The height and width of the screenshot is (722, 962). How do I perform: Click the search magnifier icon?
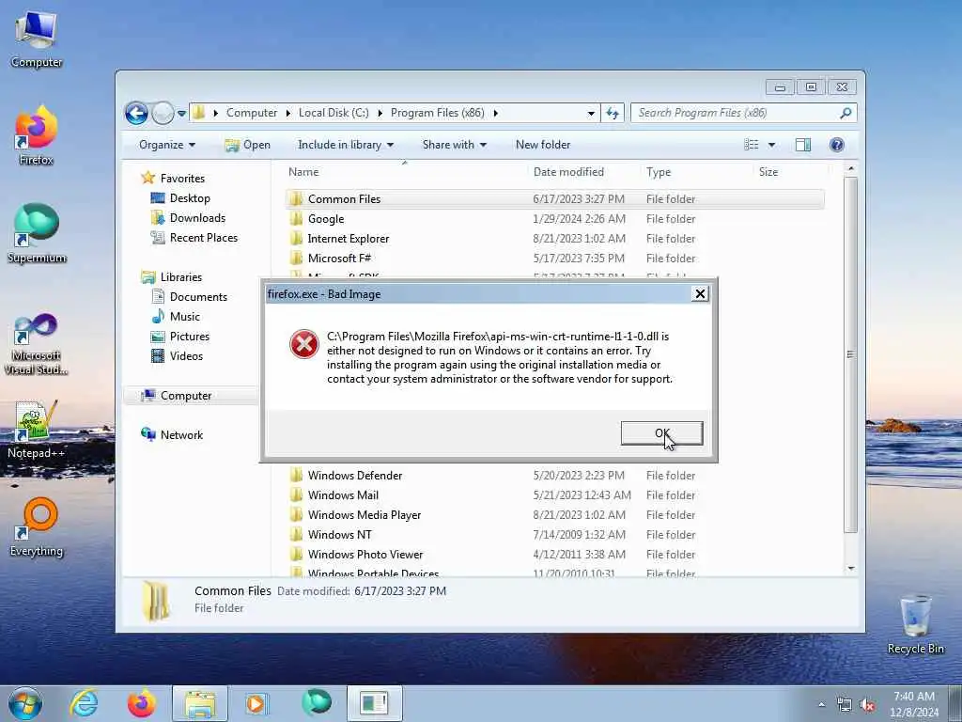(x=846, y=113)
